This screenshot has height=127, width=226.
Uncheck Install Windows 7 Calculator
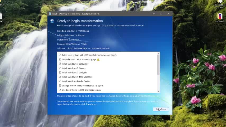point(60,64)
